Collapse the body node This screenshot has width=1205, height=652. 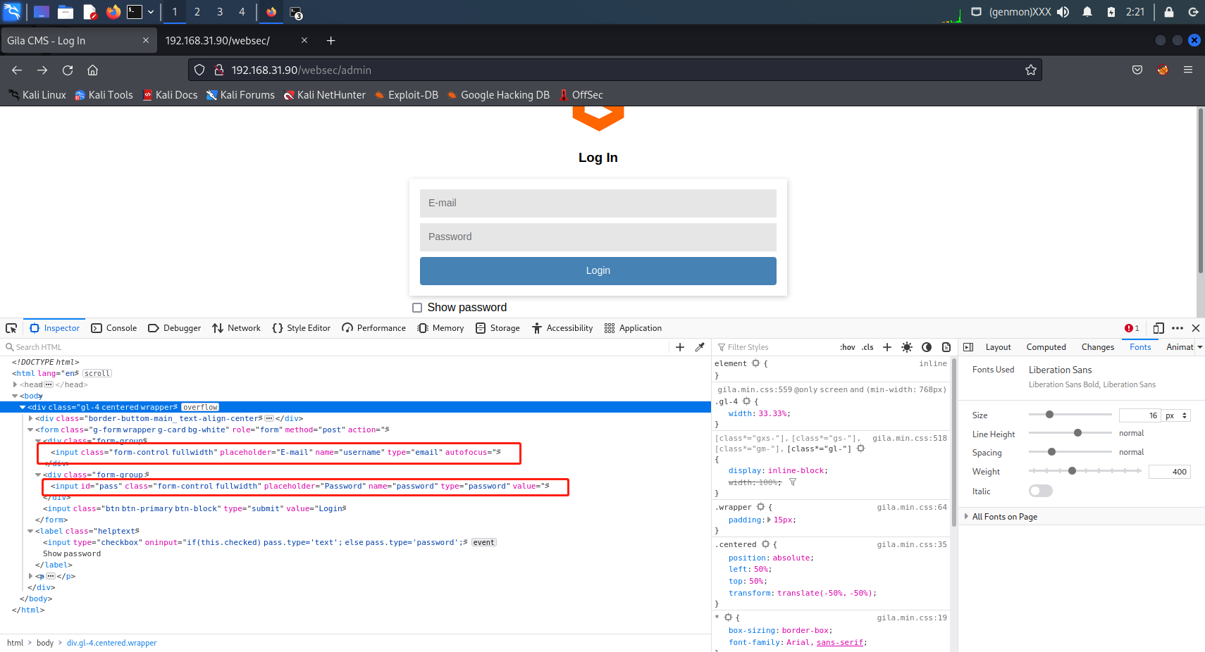pos(15,396)
